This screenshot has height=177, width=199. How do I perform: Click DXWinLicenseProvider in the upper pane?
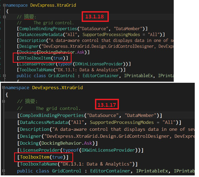pyautogui.click(x=99, y=64)
